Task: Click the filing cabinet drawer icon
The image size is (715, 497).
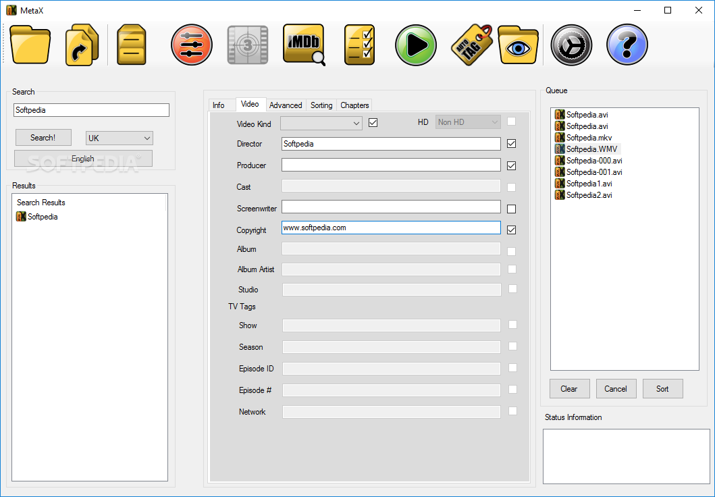Action: [x=132, y=45]
